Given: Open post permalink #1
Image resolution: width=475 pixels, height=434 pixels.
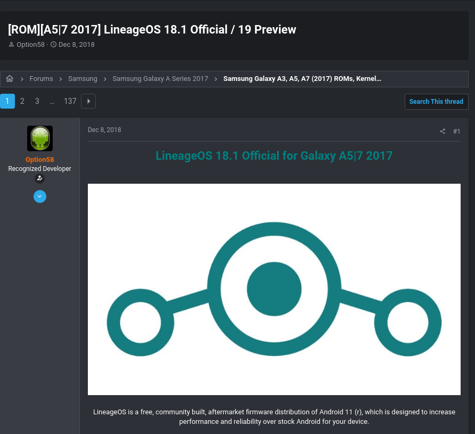Looking at the screenshot, I should pyautogui.click(x=456, y=131).
